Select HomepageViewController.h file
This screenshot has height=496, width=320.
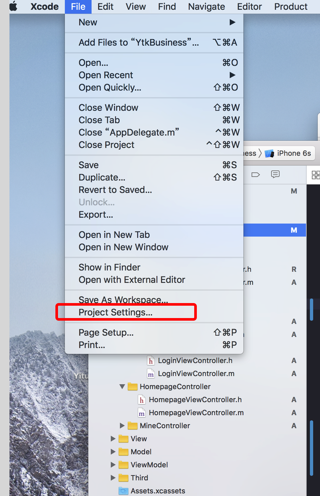click(x=195, y=400)
